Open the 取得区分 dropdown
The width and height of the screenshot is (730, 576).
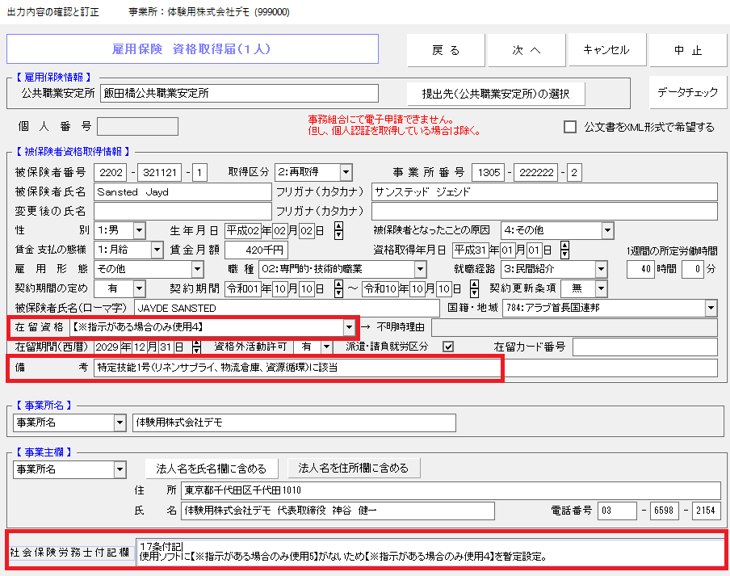coord(346,171)
